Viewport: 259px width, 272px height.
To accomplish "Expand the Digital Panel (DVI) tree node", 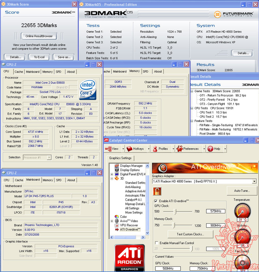I will pyautogui.click(x=112, y=174).
